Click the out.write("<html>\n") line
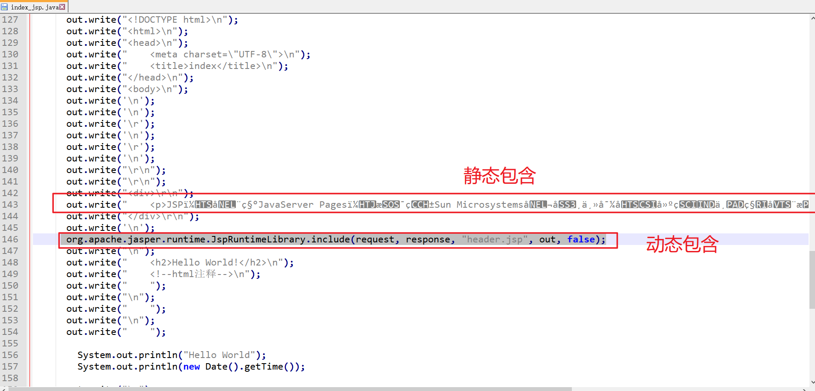 [x=127, y=31]
